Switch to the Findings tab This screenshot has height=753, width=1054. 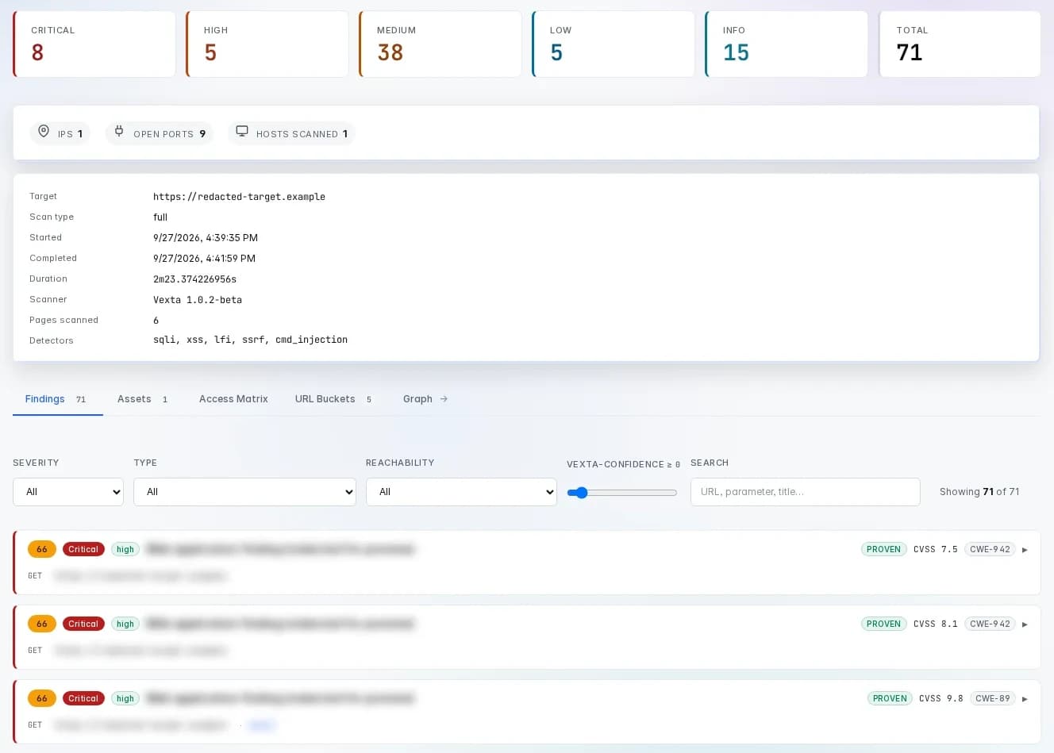tap(57, 399)
